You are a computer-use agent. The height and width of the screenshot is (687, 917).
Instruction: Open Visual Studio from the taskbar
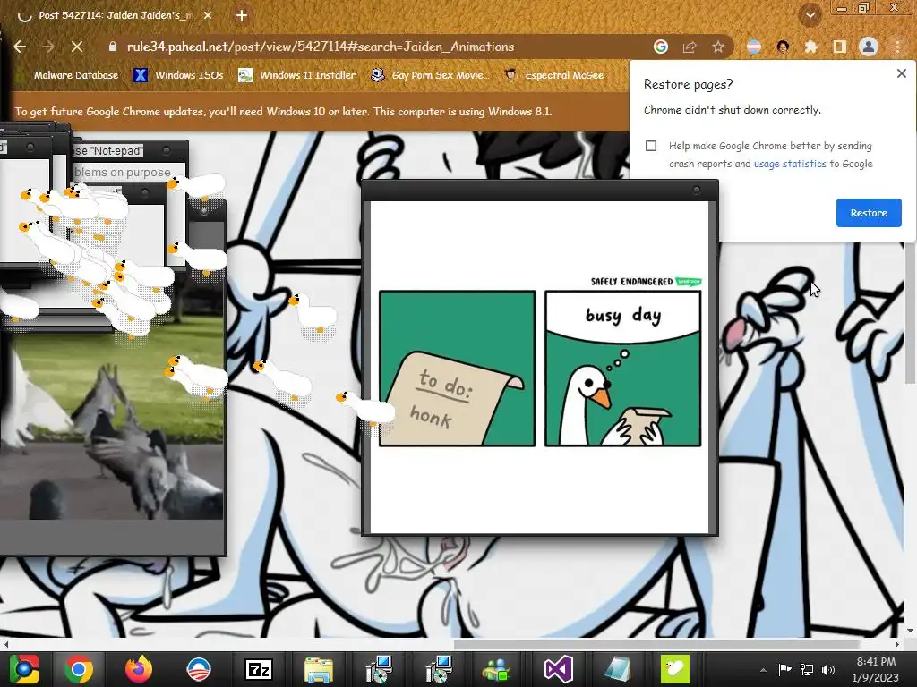point(557,669)
